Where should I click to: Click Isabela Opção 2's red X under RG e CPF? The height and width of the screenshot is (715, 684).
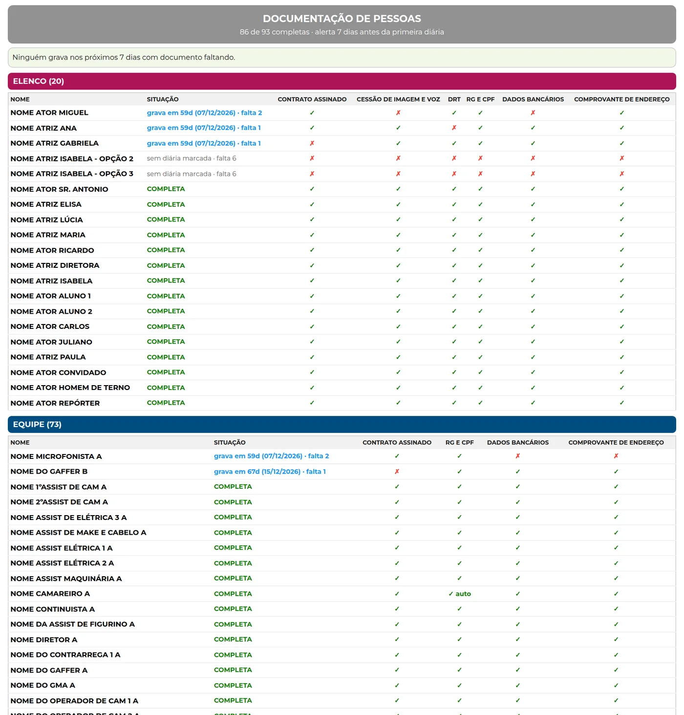[481, 158]
